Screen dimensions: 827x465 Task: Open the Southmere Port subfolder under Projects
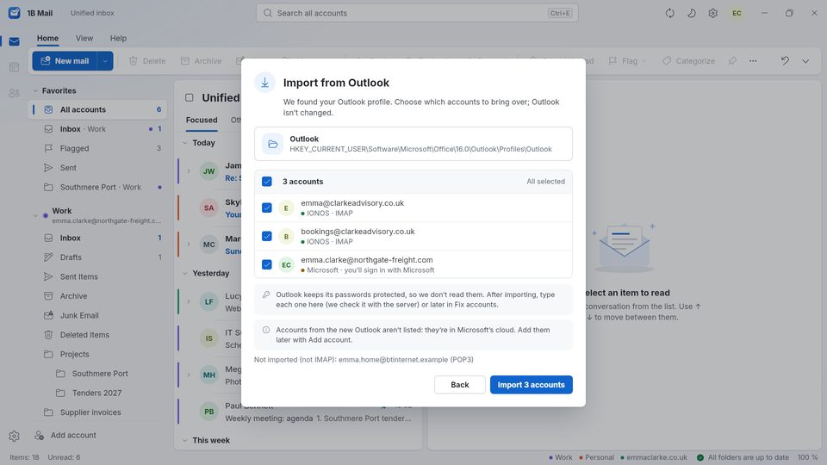pyautogui.click(x=97, y=373)
